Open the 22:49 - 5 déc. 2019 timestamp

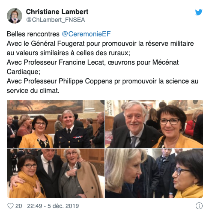pos(53,206)
